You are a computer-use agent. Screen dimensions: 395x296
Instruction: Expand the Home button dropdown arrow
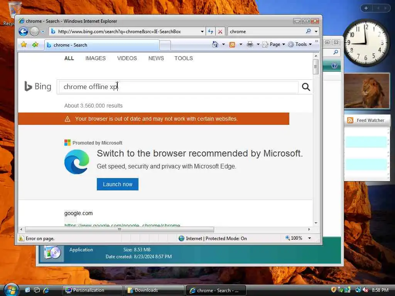coord(223,45)
